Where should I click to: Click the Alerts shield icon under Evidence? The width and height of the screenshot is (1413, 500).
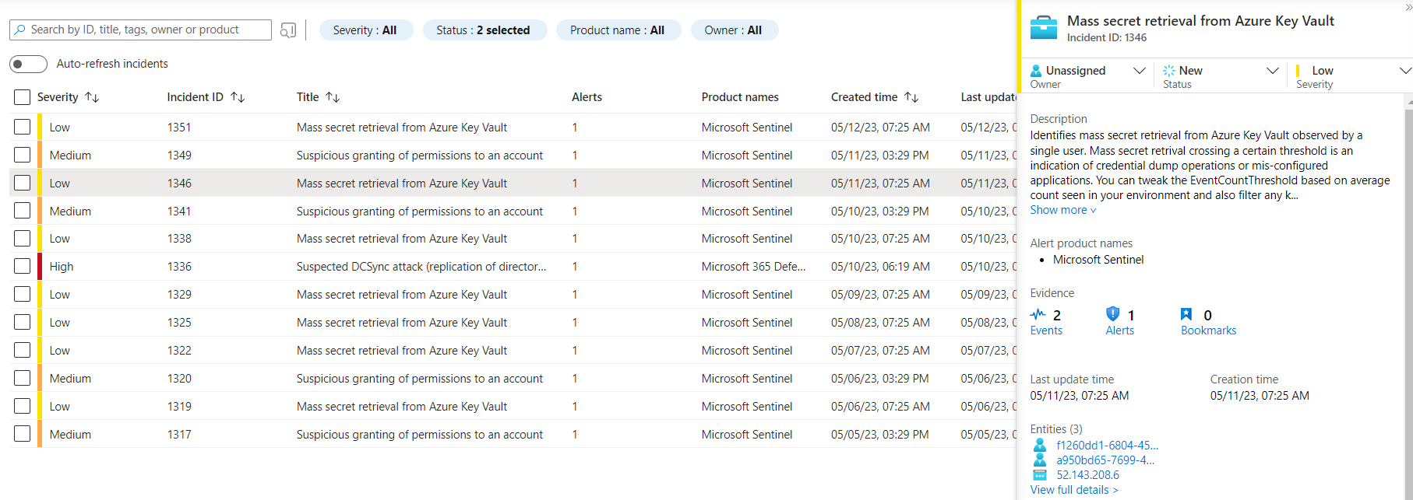pos(1112,314)
